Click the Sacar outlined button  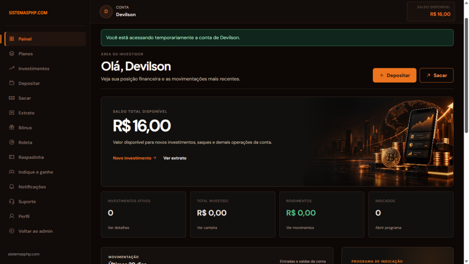tap(436, 75)
